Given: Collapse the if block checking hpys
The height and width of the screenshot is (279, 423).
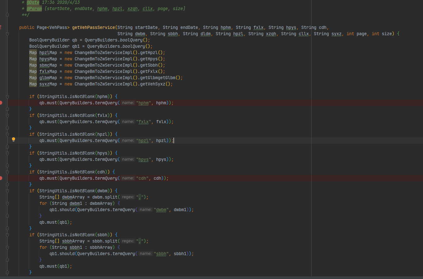Looking at the screenshot, I should click(7, 153).
